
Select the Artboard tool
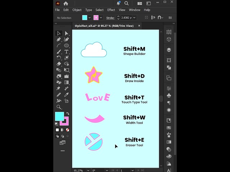(x=66, y=101)
